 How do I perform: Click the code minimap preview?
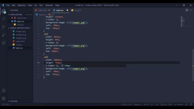click(183, 21)
